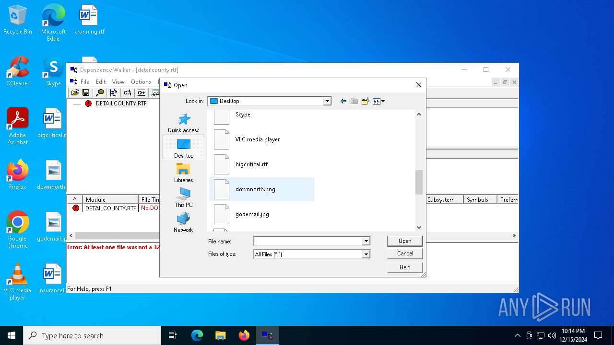Open the View menu in Dependency Walker
Image resolution: width=614 pixels, height=345 pixels.
[118, 82]
